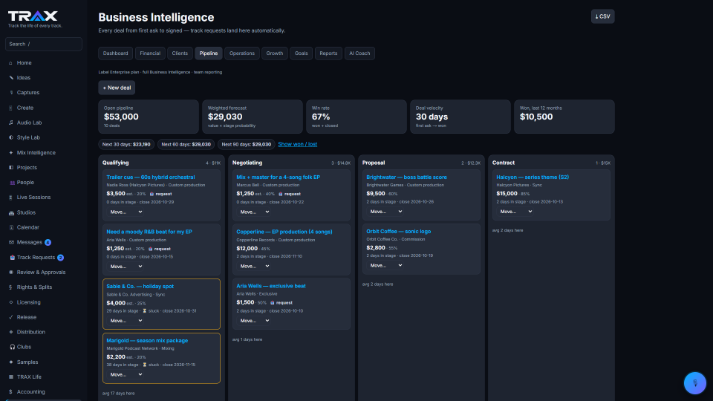The image size is (713, 401).
Task: Open the Calendar icon
Action: [11, 227]
